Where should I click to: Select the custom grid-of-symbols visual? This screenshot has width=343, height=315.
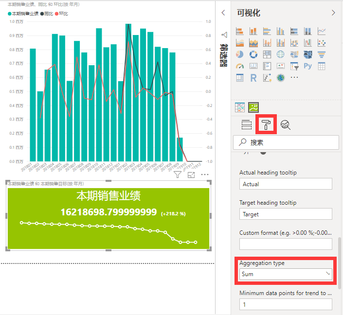pyautogui.click(x=240, y=107)
